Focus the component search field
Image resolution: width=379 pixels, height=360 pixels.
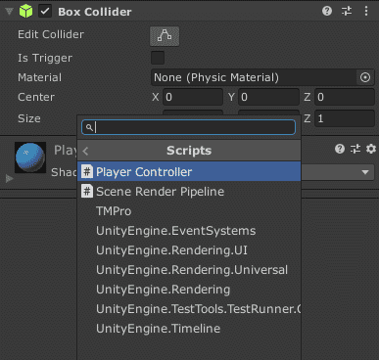[188, 127]
